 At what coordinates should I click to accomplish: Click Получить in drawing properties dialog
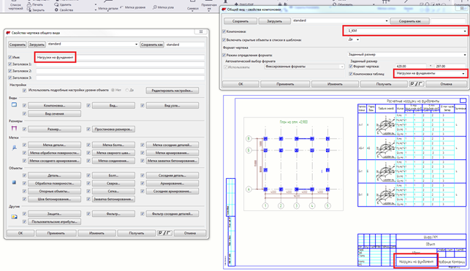[137, 233]
